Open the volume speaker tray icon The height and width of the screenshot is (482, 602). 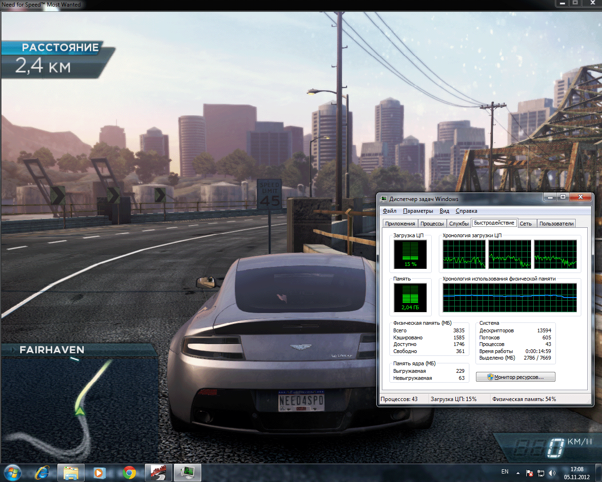(552, 473)
